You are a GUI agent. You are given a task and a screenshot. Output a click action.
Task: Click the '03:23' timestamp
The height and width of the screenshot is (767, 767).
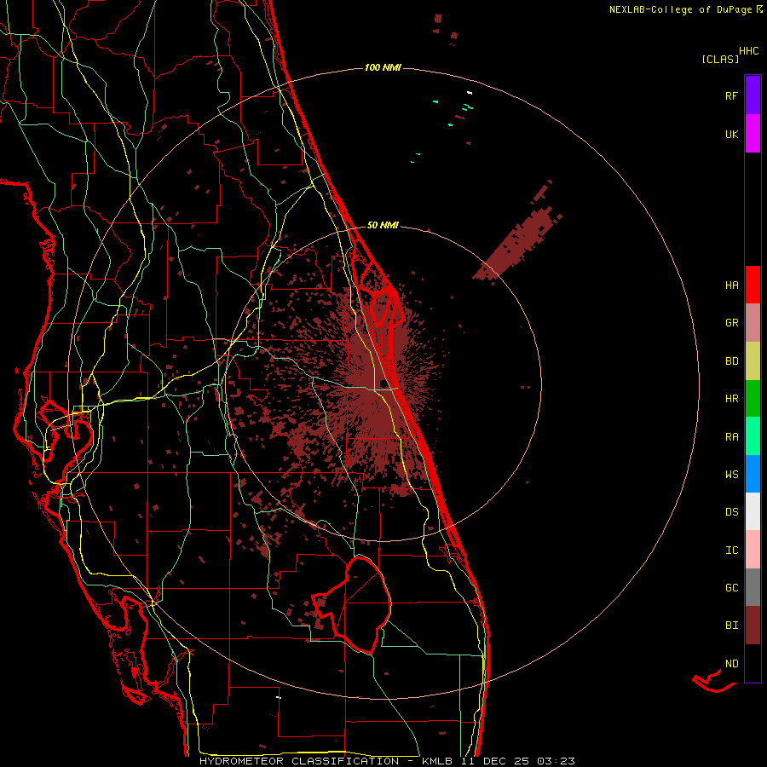pyautogui.click(x=556, y=761)
